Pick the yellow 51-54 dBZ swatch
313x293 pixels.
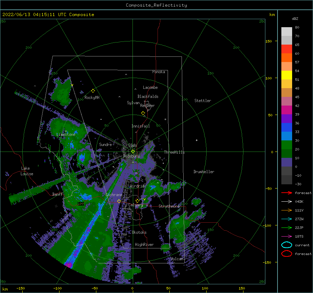[x=287, y=75]
